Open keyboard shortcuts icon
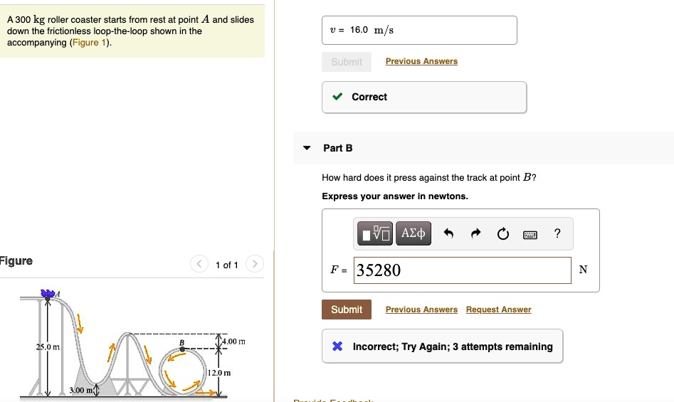674x402 pixels. click(x=530, y=233)
